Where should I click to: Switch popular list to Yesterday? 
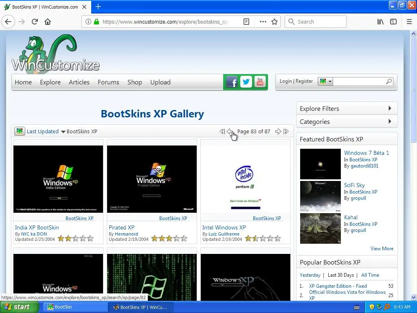click(x=310, y=275)
